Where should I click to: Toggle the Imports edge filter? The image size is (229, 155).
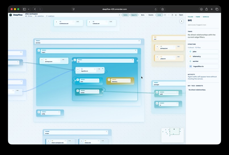tap(134, 15)
